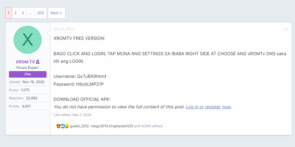The height and width of the screenshot is (147, 295).
Task: Click "Log in or register now" link
Action: [208, 107]
